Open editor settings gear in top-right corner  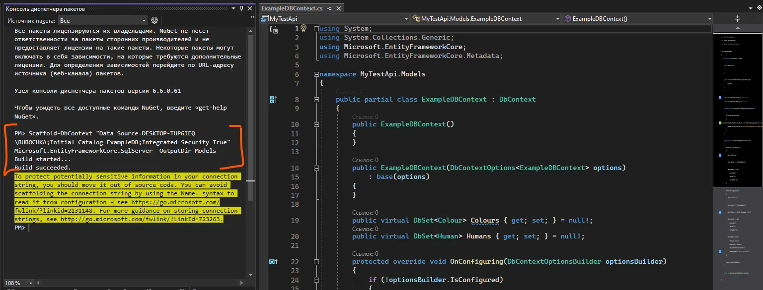759,8
